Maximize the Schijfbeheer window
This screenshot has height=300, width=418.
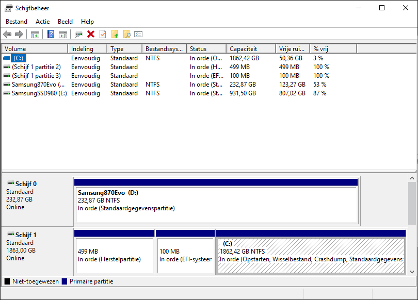tap(382, 8)
